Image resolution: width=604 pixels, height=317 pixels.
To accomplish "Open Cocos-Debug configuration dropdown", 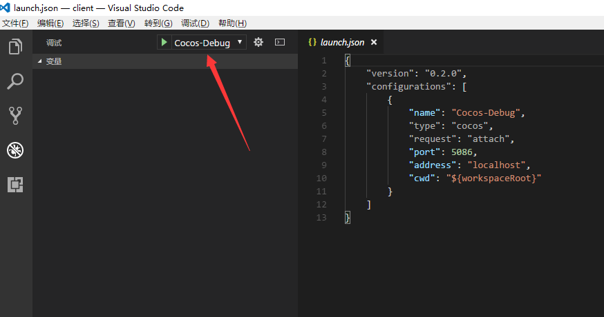I will pos(208,43).
